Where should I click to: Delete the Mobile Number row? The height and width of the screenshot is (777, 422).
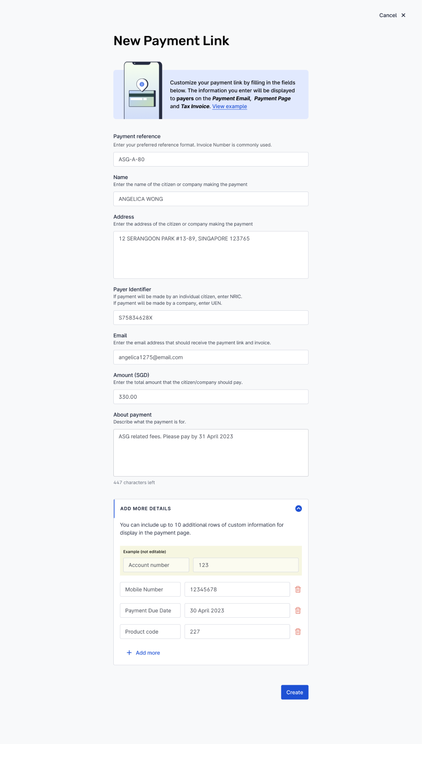point(298,589)
